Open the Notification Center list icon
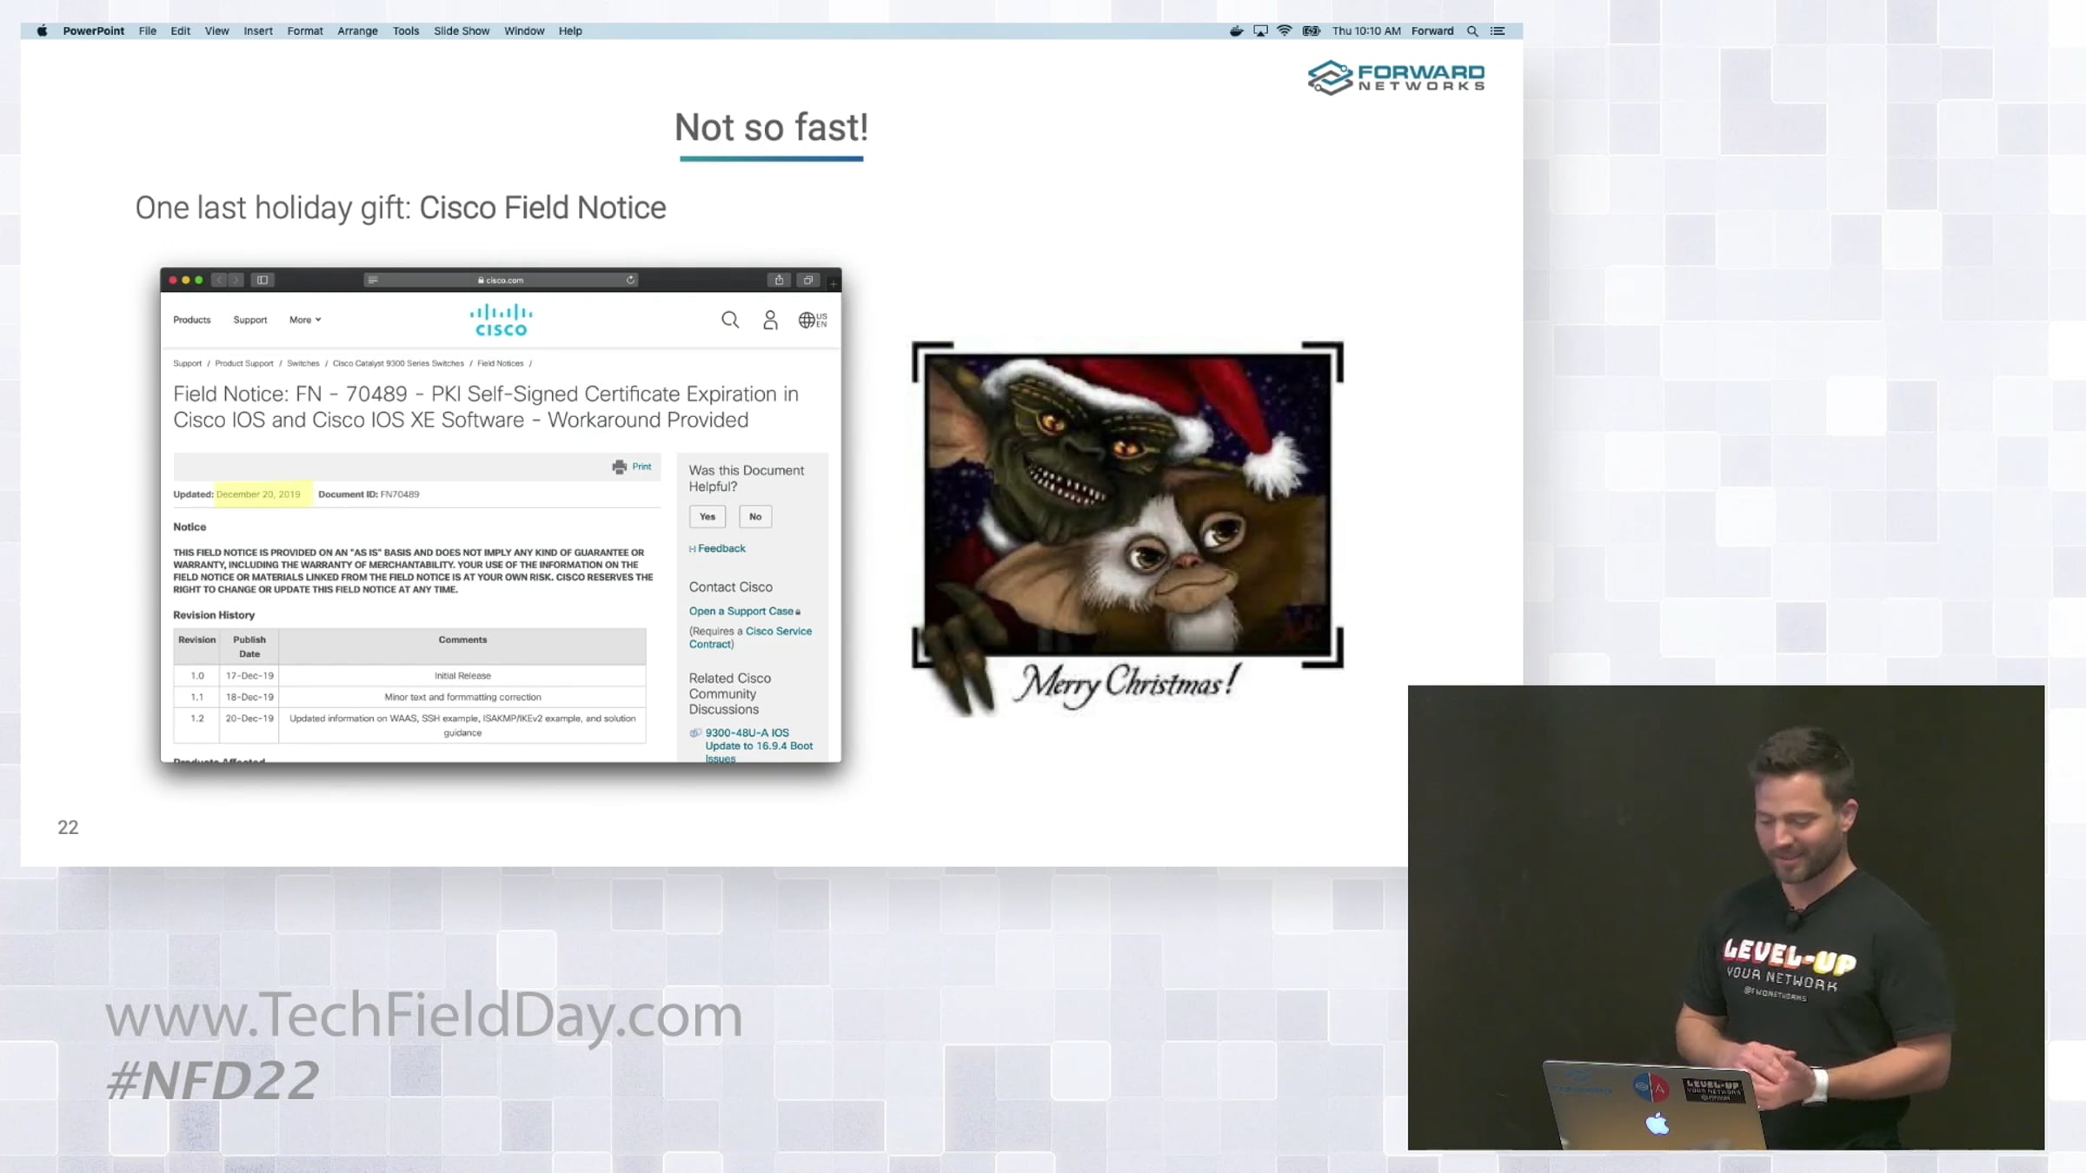The height and width of the screenshot is (1173, 2086). click(x=1498, y=31)
